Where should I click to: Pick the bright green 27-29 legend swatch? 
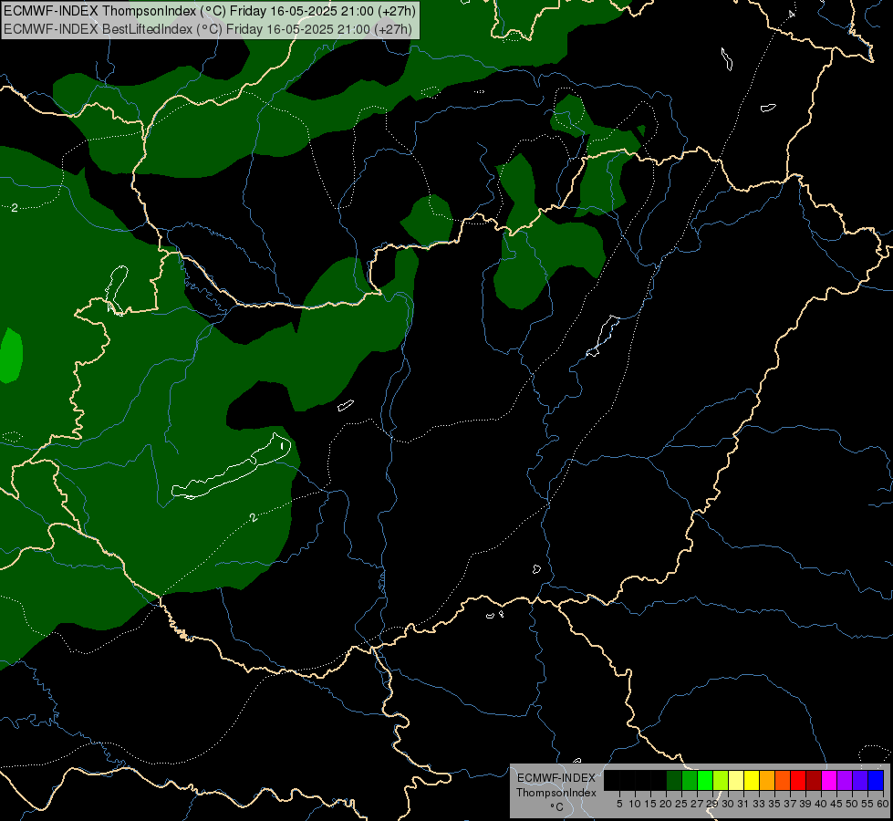click(x=705, y=780)
